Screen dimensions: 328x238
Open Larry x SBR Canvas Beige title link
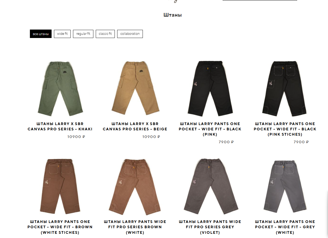click(x=135, y=126)
